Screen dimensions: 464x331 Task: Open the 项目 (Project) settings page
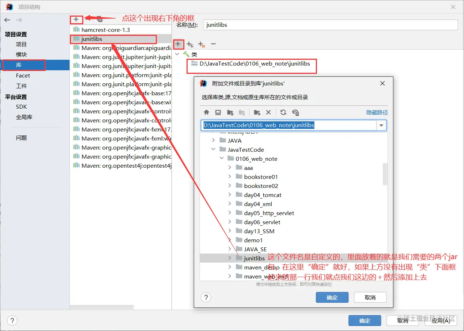[x=21, y=44]
